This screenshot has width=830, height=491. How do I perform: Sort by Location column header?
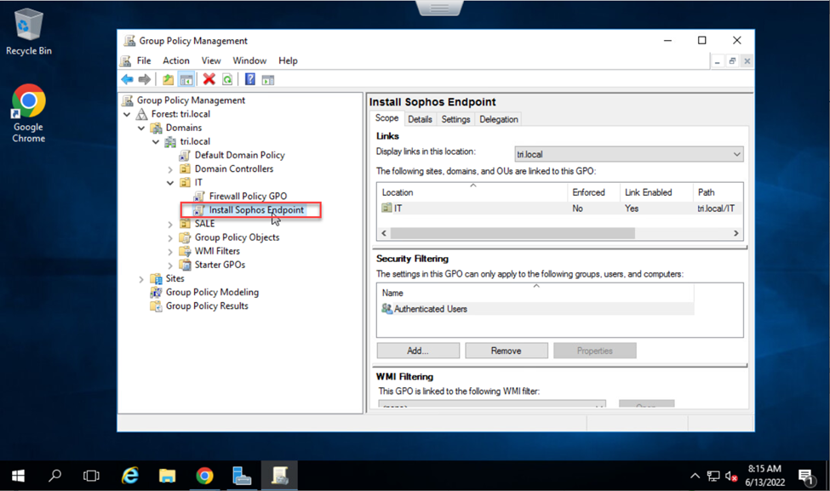click(472, 192)
